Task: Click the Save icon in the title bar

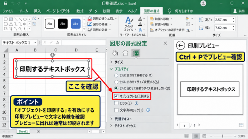Action: point(5,3)
